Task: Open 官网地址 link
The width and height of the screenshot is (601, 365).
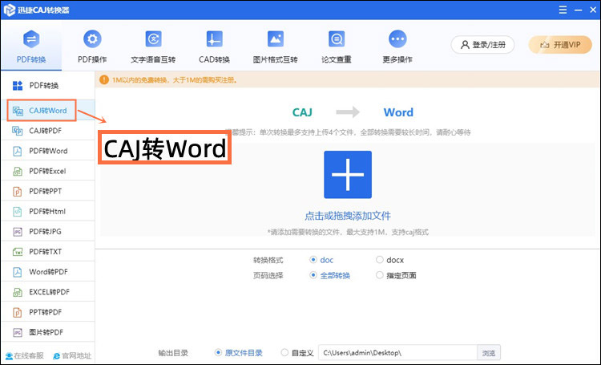Action: pos(72,356)
